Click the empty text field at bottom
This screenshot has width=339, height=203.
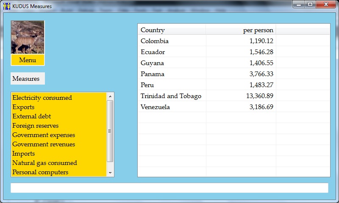click(169, 188)
